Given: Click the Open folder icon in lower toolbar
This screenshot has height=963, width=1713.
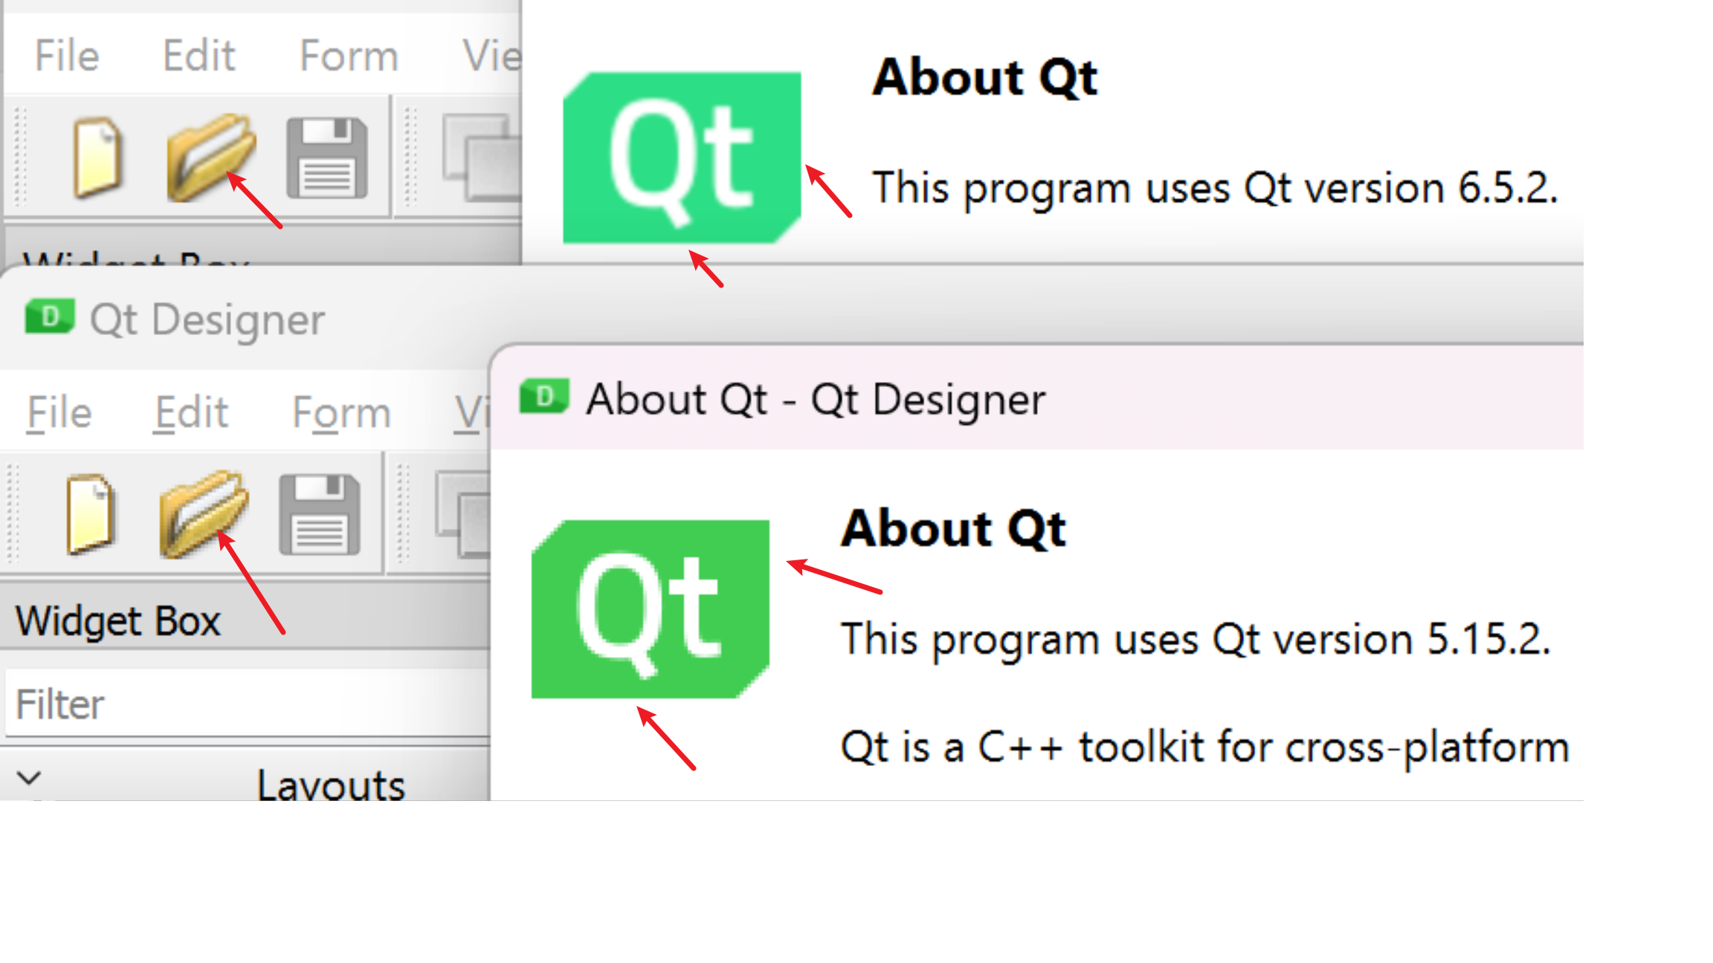Looking at the screenshot, I should [203, 515].
